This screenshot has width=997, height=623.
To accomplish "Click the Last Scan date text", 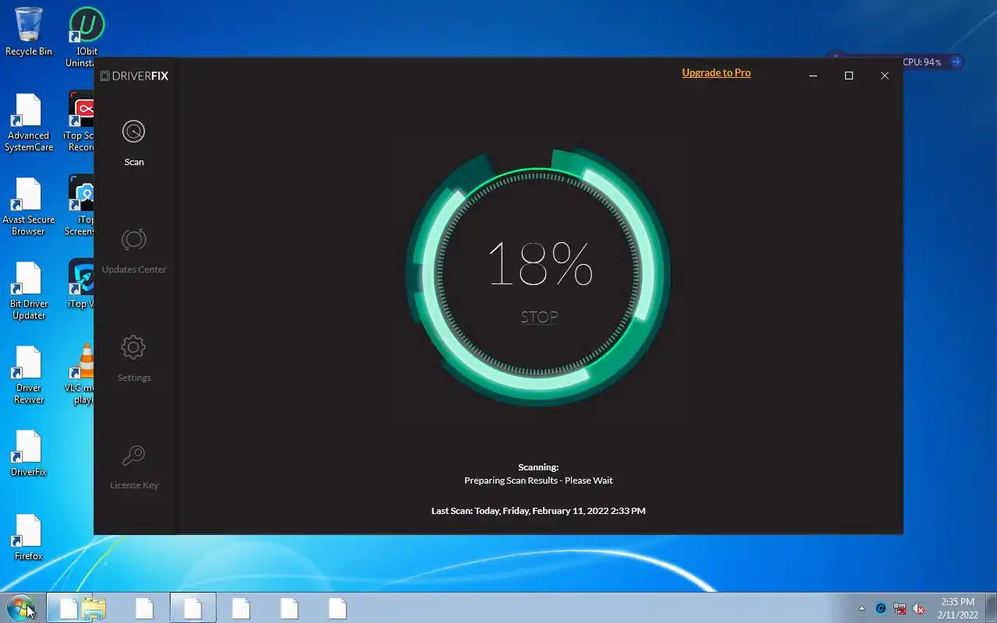I will coord(538,511).
